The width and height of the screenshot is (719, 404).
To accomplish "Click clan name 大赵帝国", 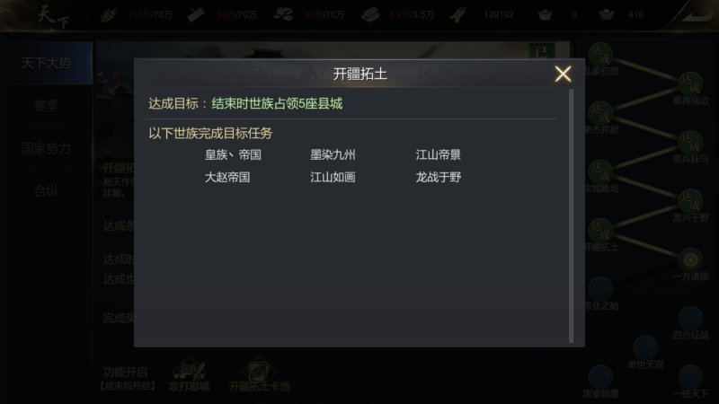I will tap(227, 177).
